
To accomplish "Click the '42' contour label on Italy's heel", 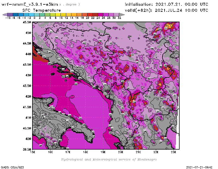I will click(x=68, y=121).
